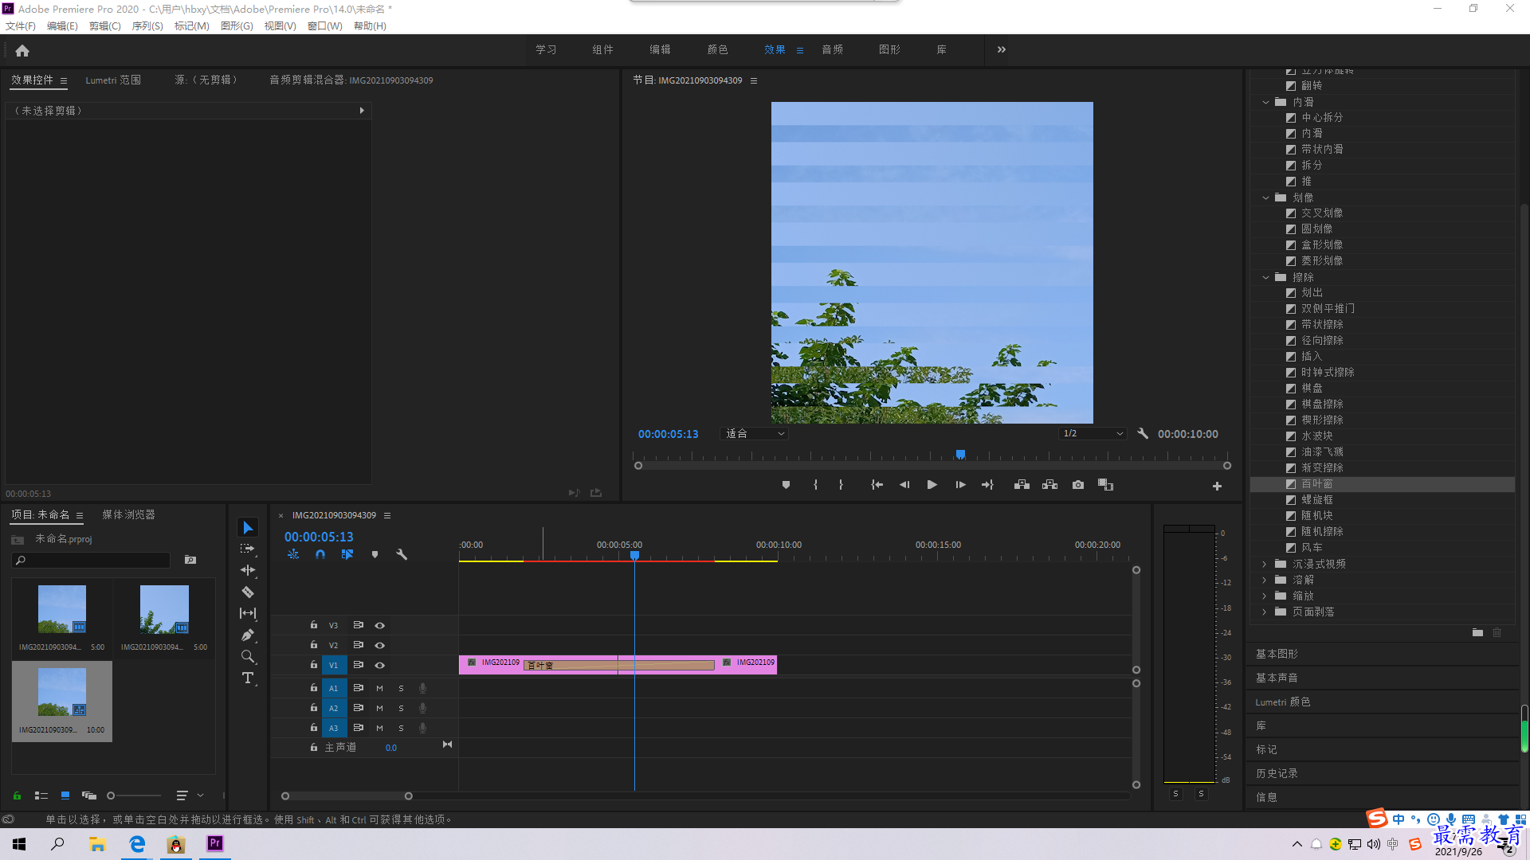Toggle timeline snap magnet
This screenshot has height=860, width=1530.
click(x=320, y=554)
